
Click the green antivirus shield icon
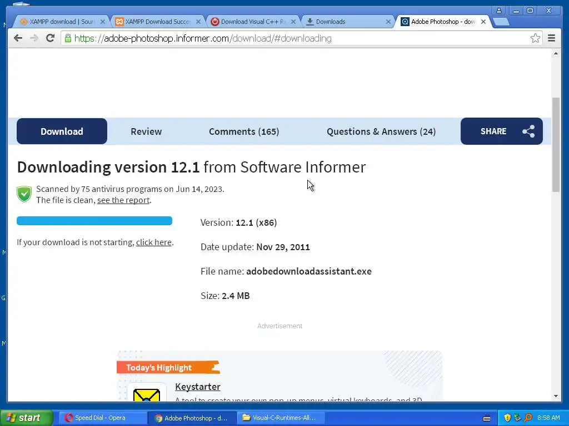pyautogui.click(x=24, y=194)
